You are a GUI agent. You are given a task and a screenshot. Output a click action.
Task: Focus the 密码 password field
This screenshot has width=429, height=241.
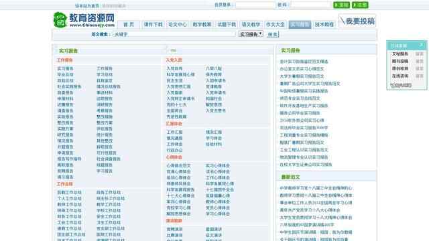[310, 5]
